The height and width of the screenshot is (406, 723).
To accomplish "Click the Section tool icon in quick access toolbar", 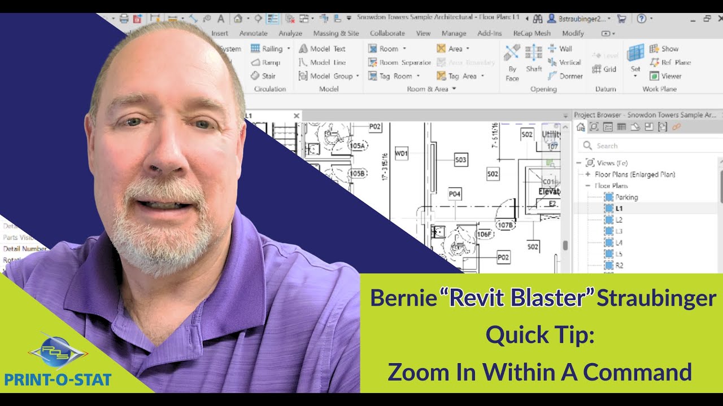I will [x=258, y=19].
